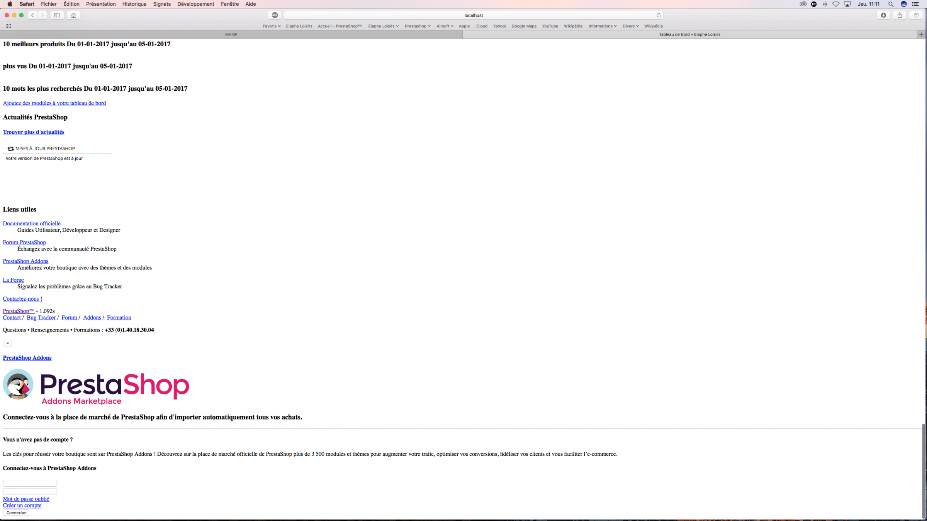The width and height of the screenshot is (927, 521).
Task: Toggle the Safari sidebar icon
Action: pos(57,15)
